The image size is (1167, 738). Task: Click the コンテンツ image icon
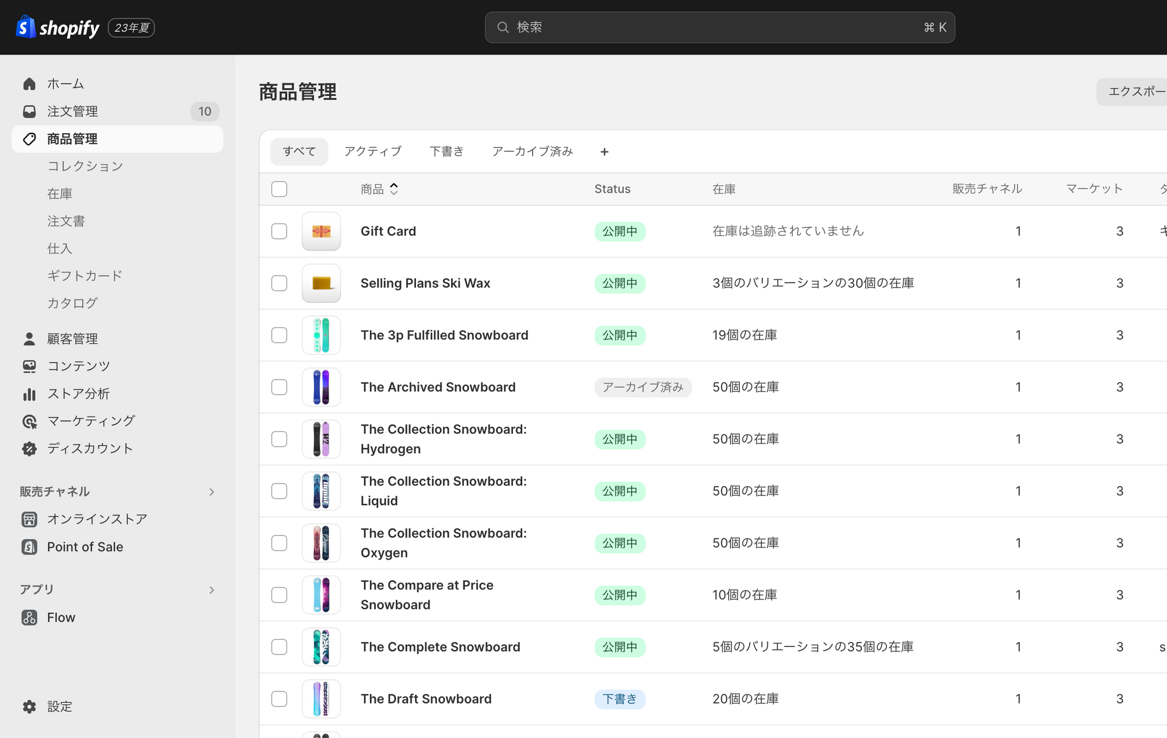pyautogui.click(x=29, y=366)
